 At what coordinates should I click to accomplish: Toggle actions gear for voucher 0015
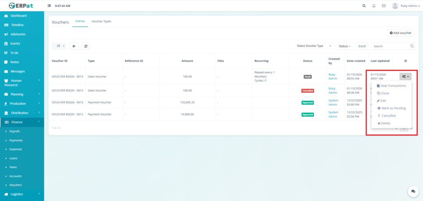click(406, 77)
